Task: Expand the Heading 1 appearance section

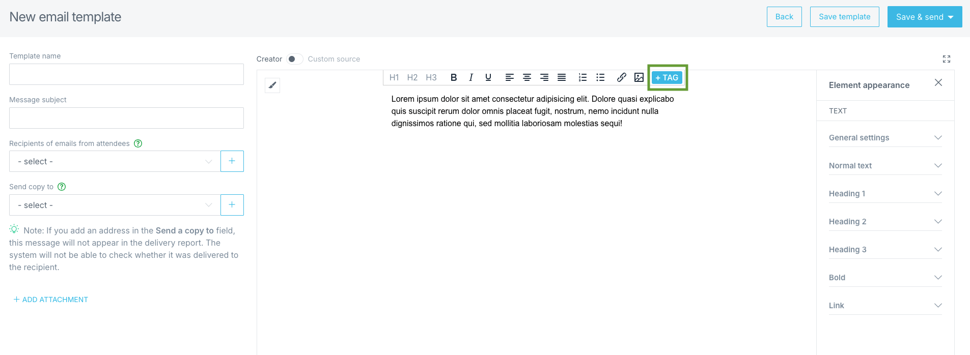Action: [885, 194]
